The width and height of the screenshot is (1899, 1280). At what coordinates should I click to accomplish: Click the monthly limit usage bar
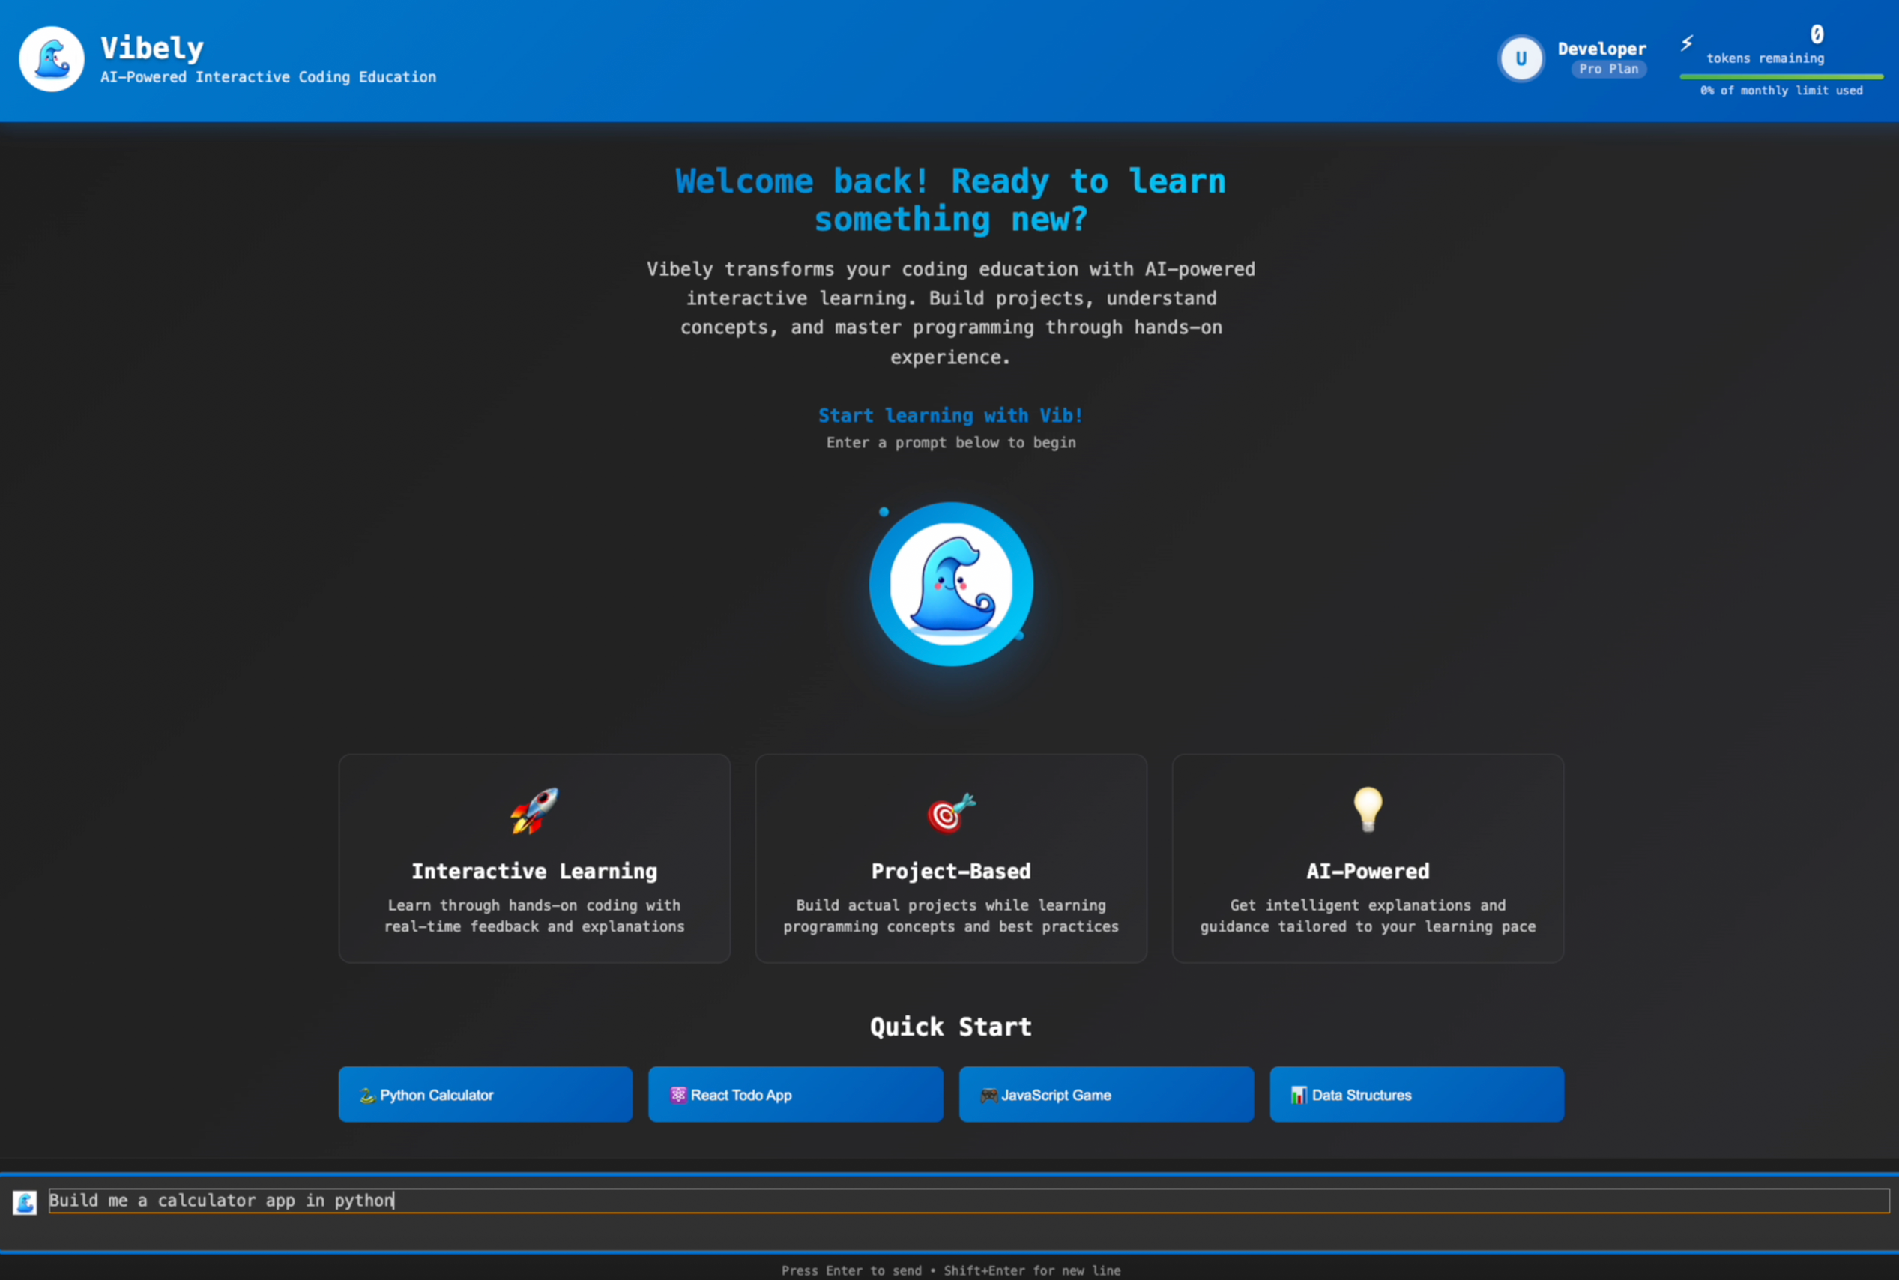click(x=1780, y=76)
